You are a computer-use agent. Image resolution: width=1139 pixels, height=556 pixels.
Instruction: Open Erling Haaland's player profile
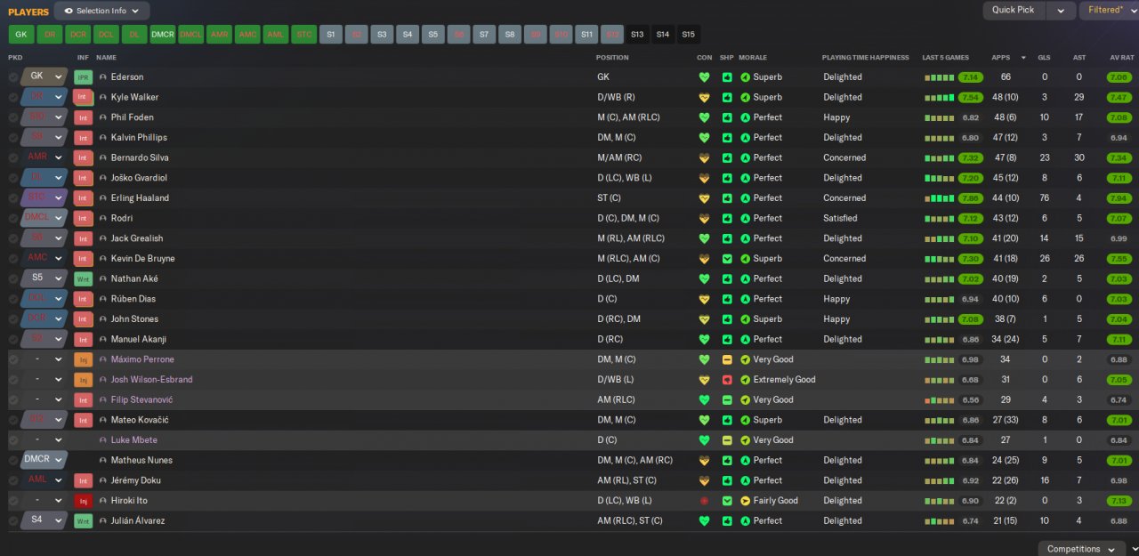click(140, 198)
